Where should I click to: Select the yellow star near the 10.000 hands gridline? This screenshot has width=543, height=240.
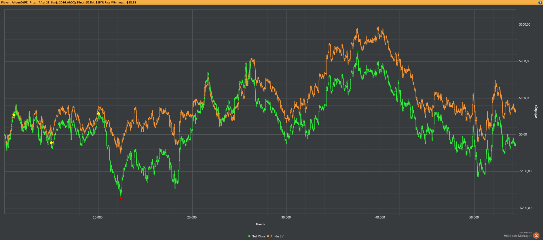pyautogui.click(x=98, y=113)
